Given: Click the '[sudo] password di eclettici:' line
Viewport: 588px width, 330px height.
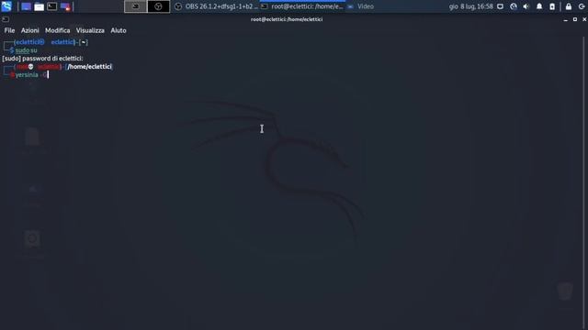Looking at the screenshot, I should pyautogui.click(x=43, y=59).
